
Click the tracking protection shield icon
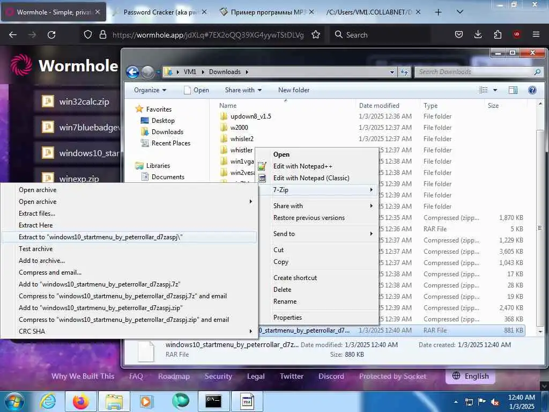tap(88, 35)
